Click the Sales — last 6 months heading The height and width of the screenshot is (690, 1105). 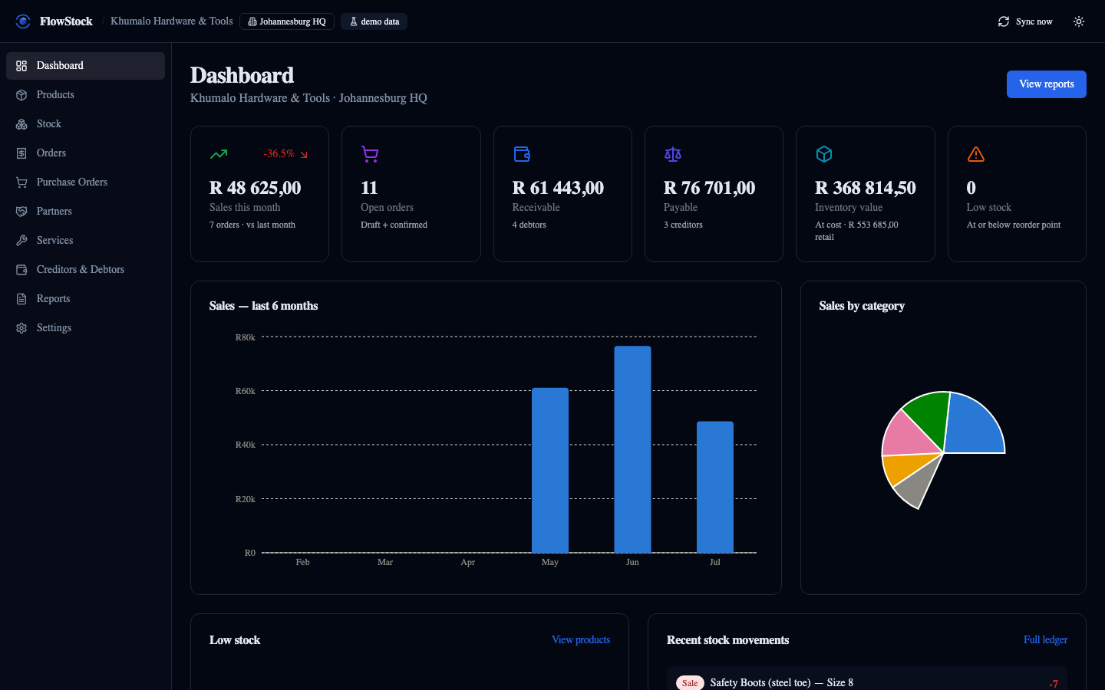[263, 306]
